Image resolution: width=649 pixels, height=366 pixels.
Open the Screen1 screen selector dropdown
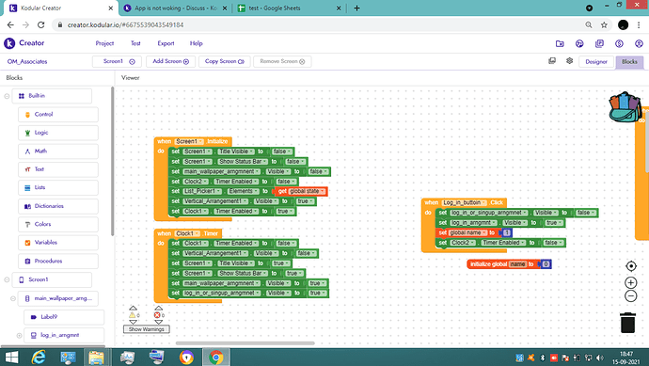(117, 62)
